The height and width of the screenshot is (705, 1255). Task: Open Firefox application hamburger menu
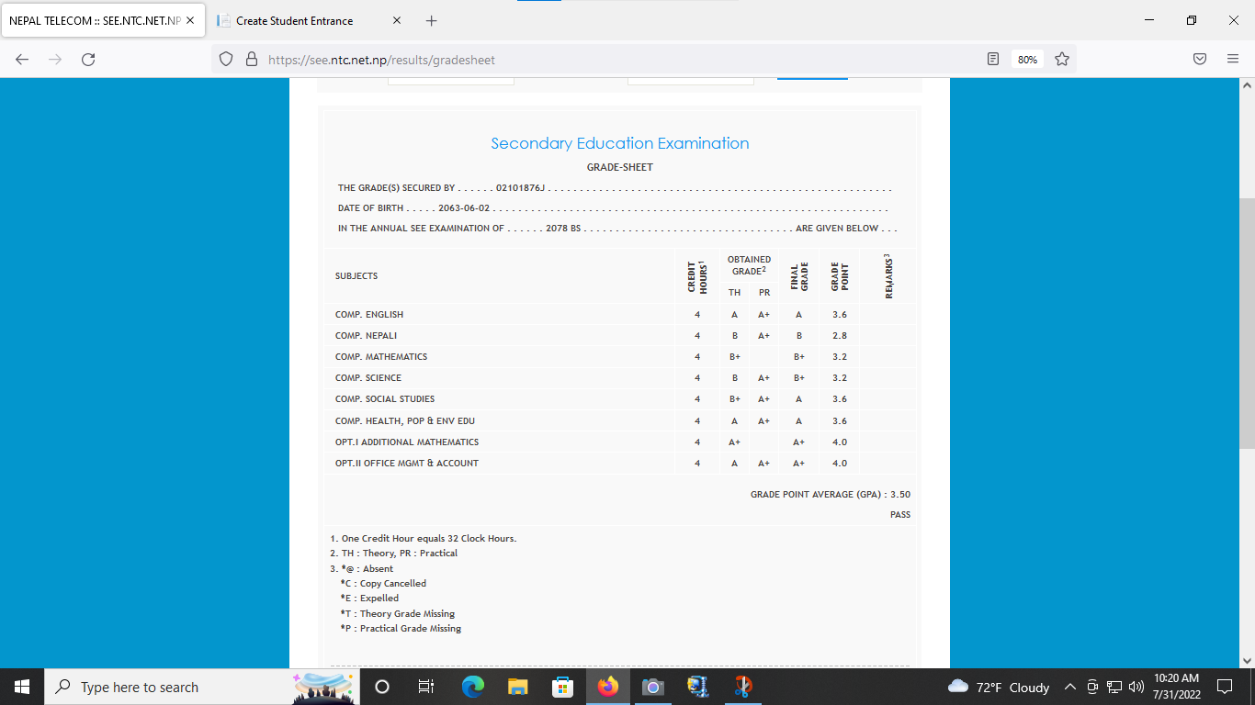pos(1233,59)
